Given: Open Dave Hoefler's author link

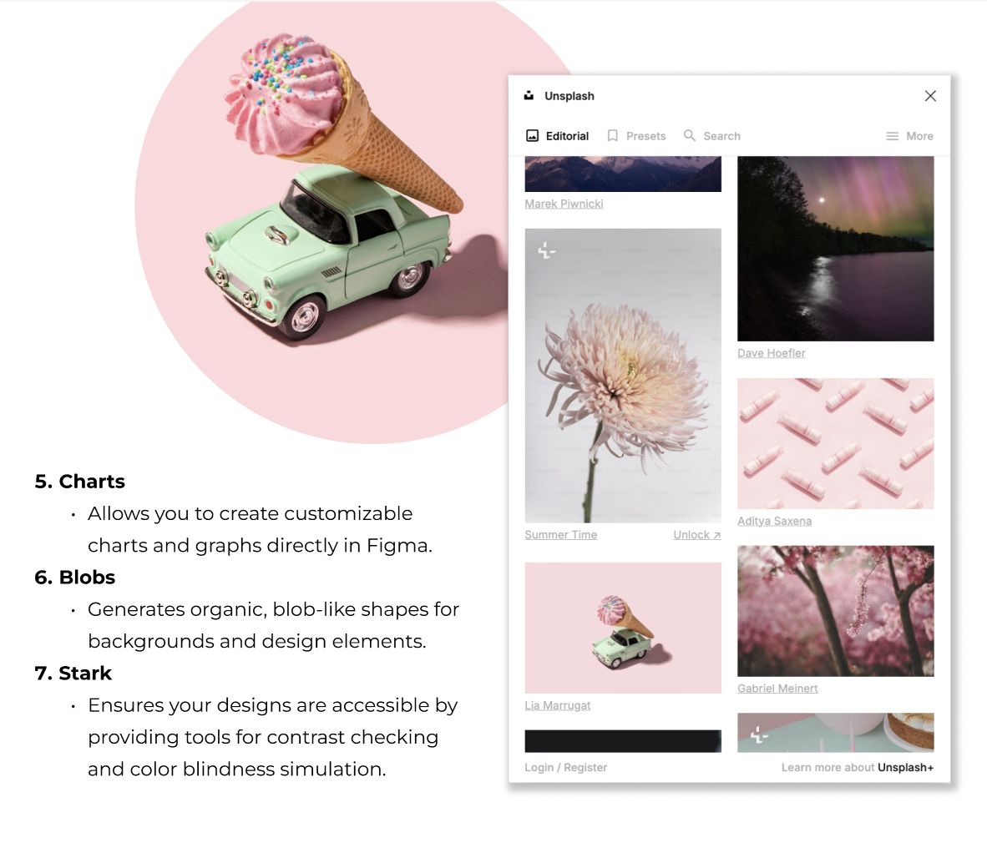Looking at the screenshot, I should (771, 353).
